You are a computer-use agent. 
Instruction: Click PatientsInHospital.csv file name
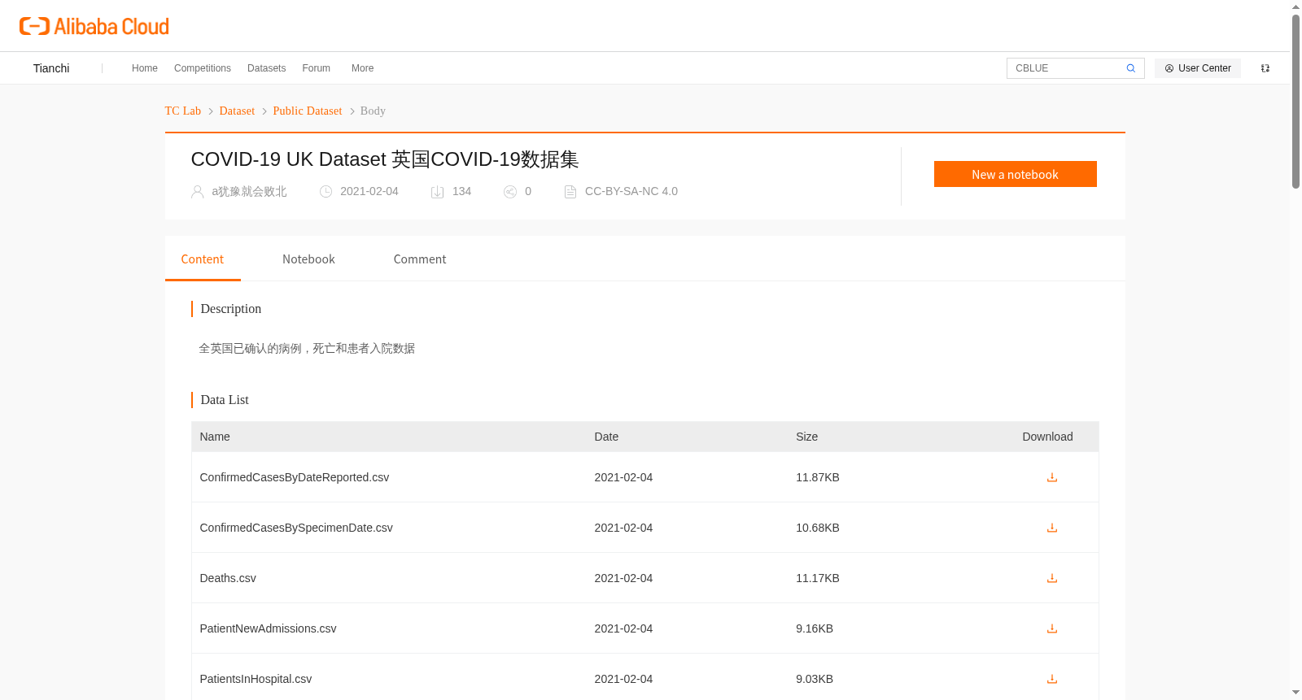(x=256, y=679)
